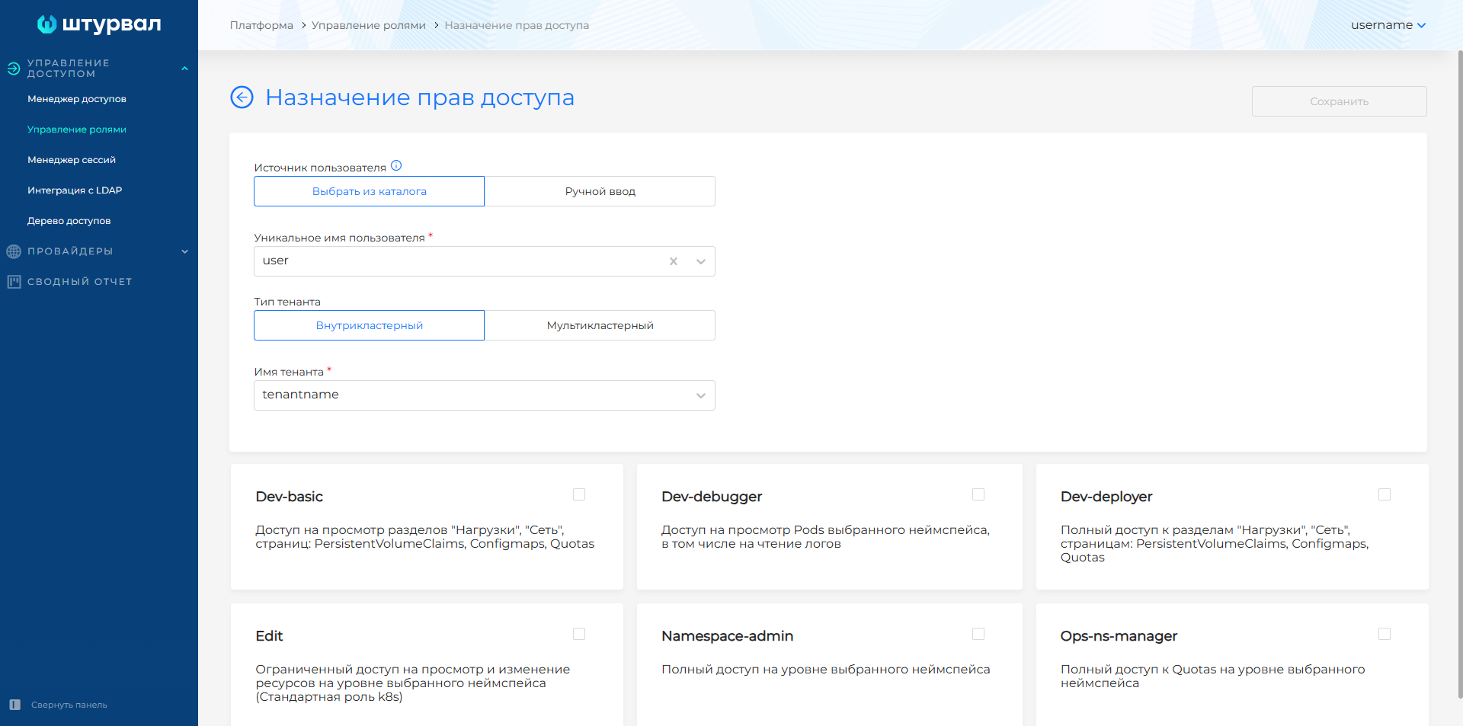Viewport: 1463px width, 726px height.
Task: Click the Штурвал logo in the sidebar
Action: [98, 24]
